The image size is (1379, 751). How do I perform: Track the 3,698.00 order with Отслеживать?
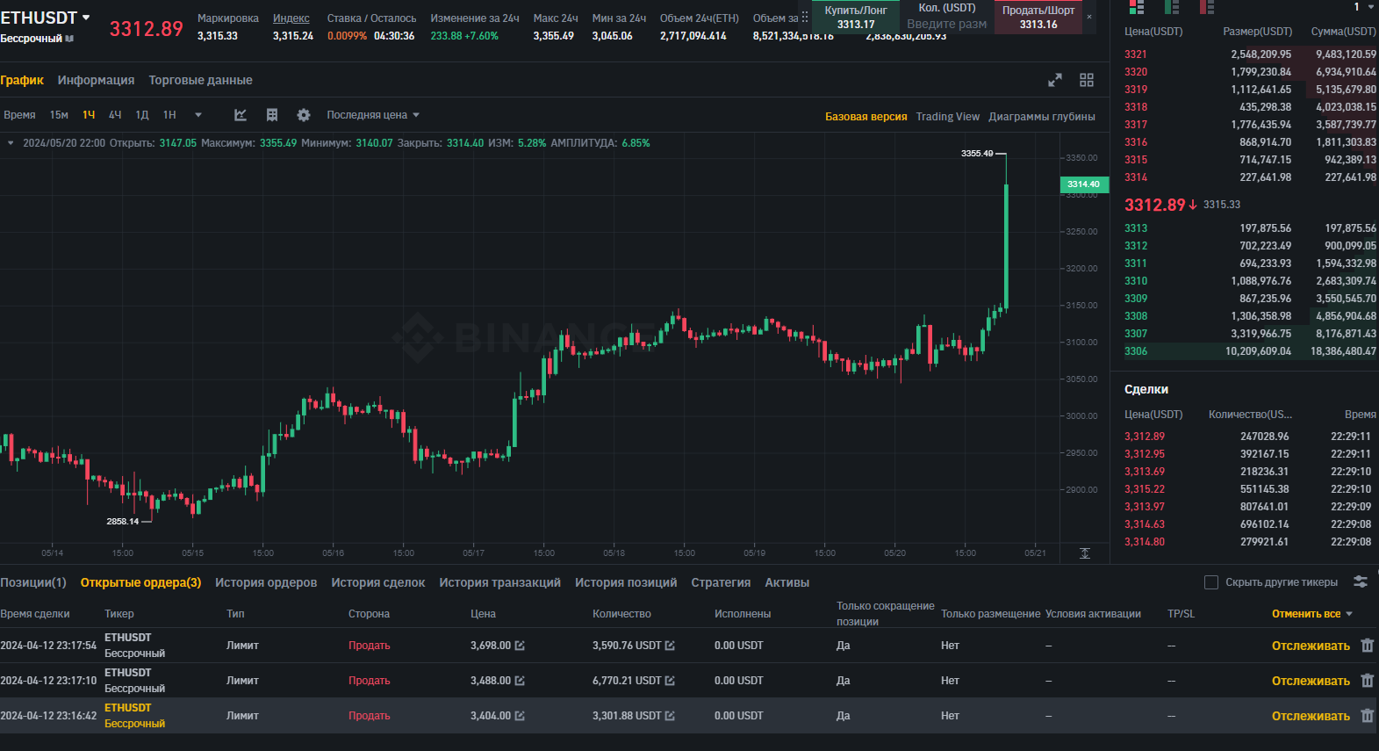(1311, 646)
